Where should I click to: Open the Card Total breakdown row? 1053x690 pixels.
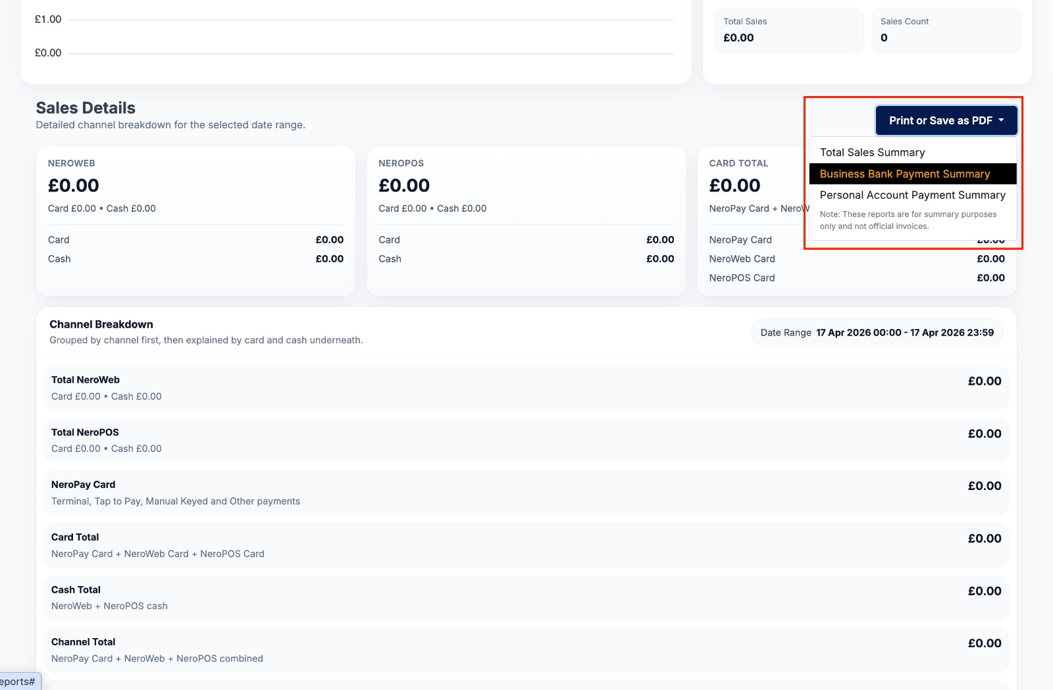click(x=526, y=545)
